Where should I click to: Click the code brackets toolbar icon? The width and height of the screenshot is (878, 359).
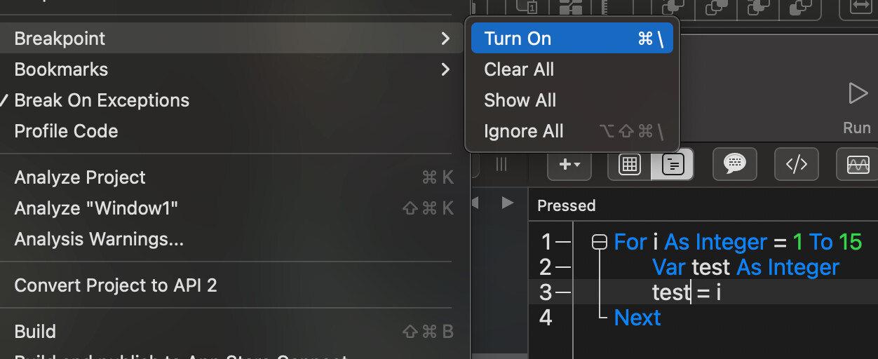pos(796,164)
